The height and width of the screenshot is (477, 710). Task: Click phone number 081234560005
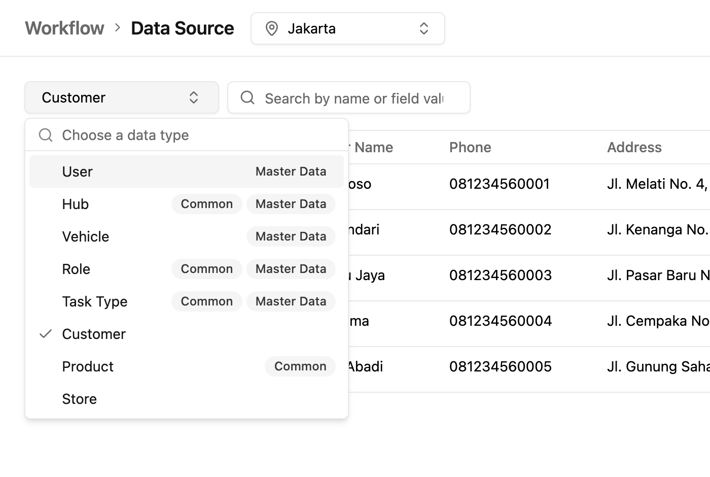point(500,366)
